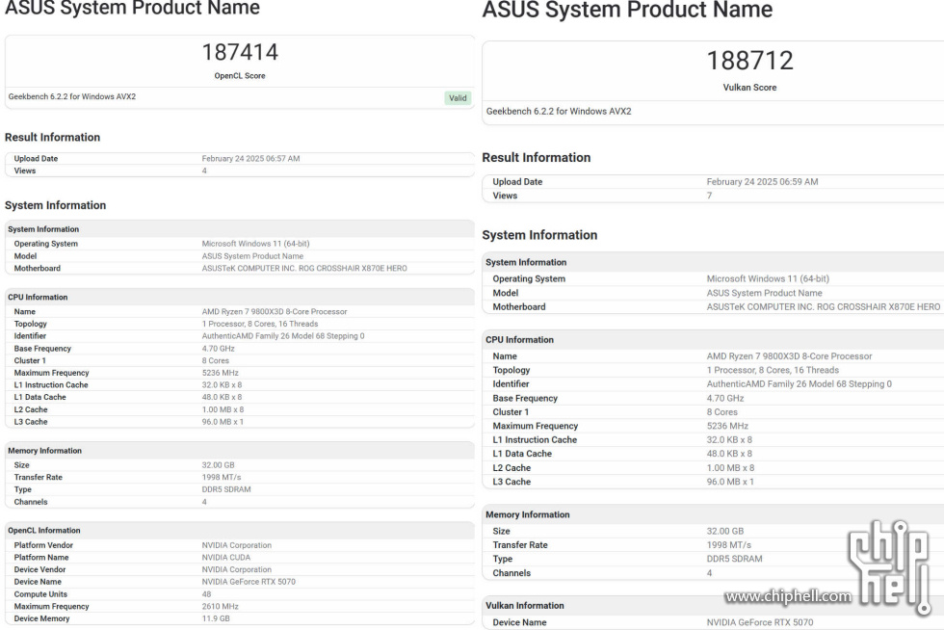Click the 1998 MT/s Transfer Rate on the OpenCL page
The image size is (944, 630).
click(221, 478)
